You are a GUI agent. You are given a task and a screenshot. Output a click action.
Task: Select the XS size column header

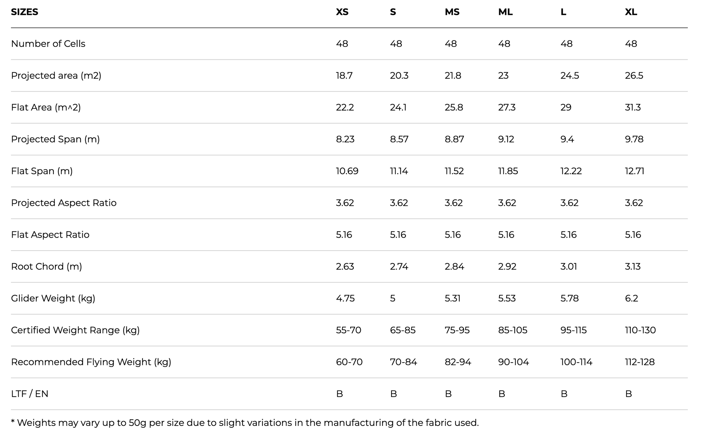[x=342, y=12]
